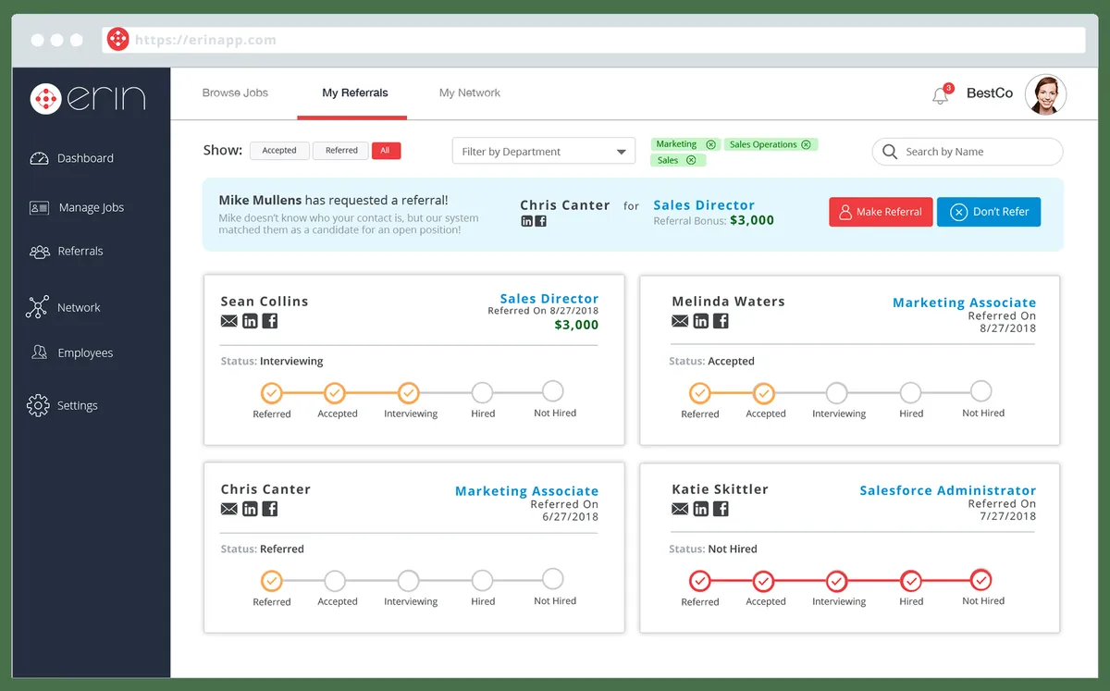Viewport: 1110px width, 691px height.
Task: Switch to Browse Jobs tab
Action: pyautogui.click(x=235, y=93)
